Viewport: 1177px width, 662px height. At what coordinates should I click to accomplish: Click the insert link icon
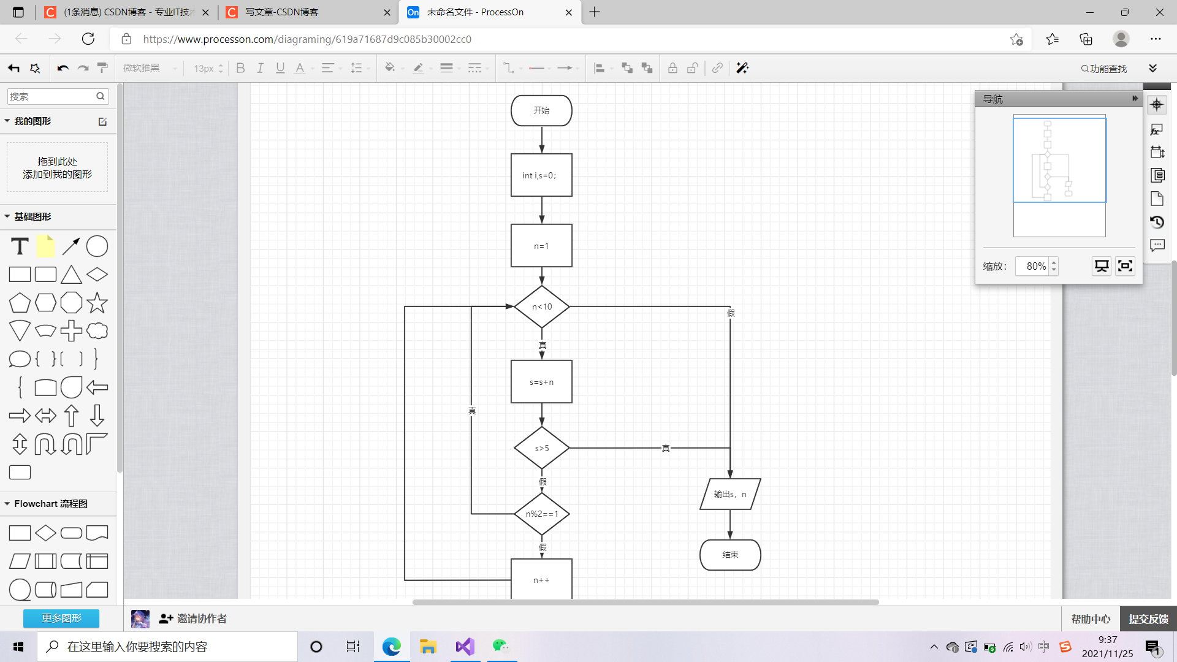pos(717,68)
